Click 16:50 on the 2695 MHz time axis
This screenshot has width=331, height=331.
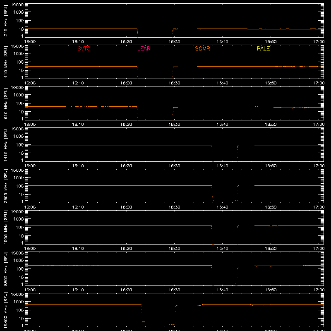coord(271,207)
